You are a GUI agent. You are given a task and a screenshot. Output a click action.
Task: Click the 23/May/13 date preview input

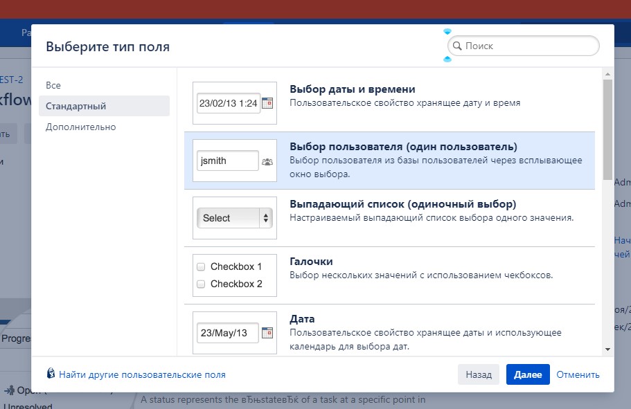click(227, 333)
